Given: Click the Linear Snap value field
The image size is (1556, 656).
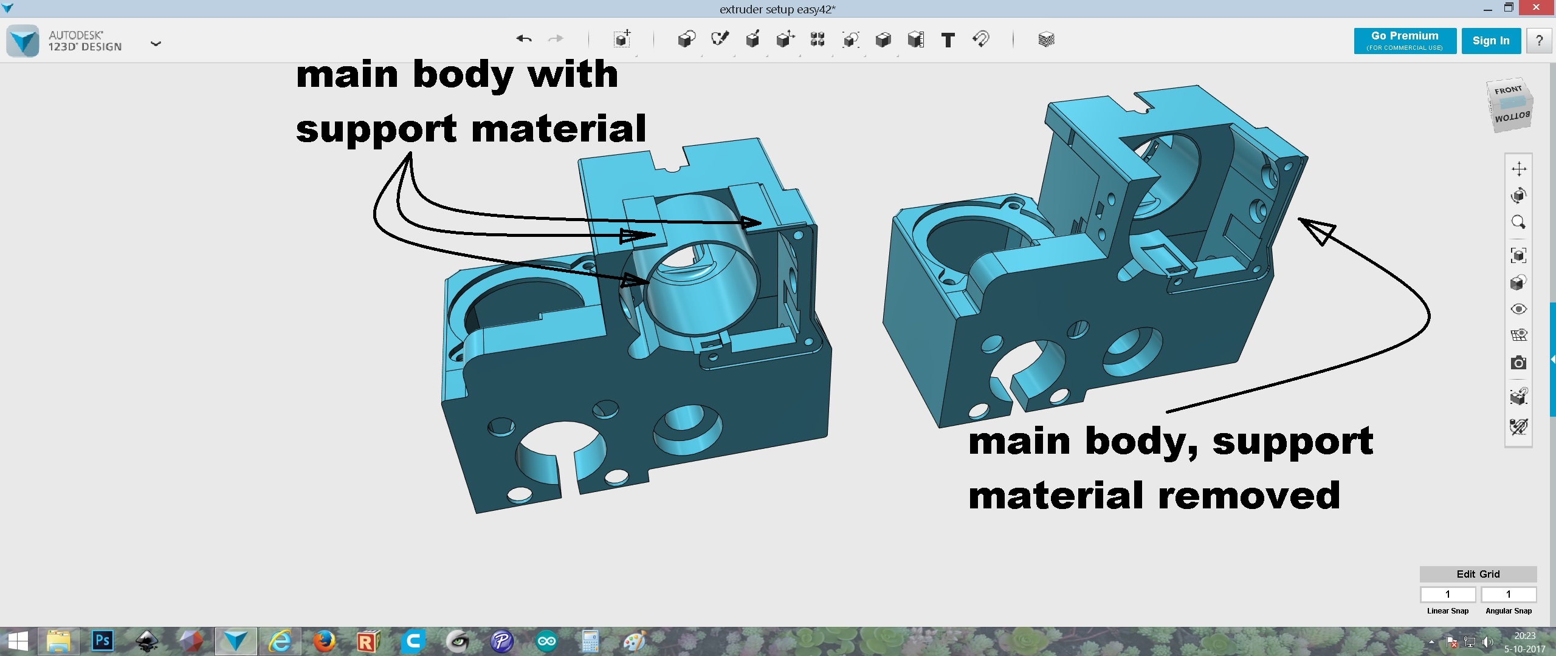Looking at the screenshot, I should point(1448,594).
